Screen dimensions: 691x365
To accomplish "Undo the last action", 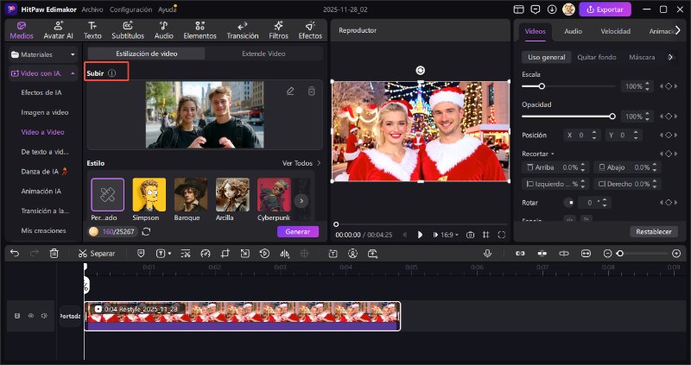I will click(15, 253).
